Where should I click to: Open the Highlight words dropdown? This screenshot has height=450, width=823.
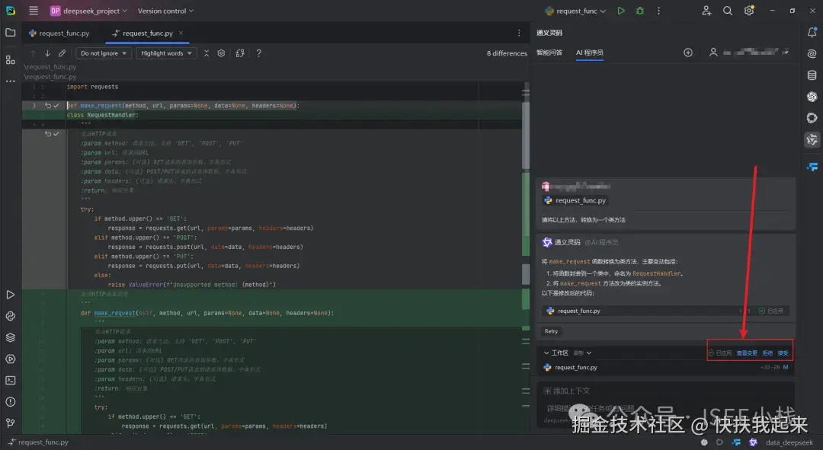[166, 53]
